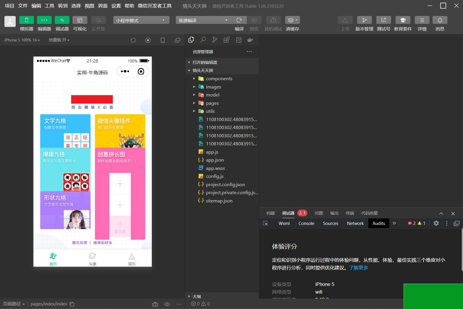
Task: Show more devtools tabs chevron
Action: point(394,223)
